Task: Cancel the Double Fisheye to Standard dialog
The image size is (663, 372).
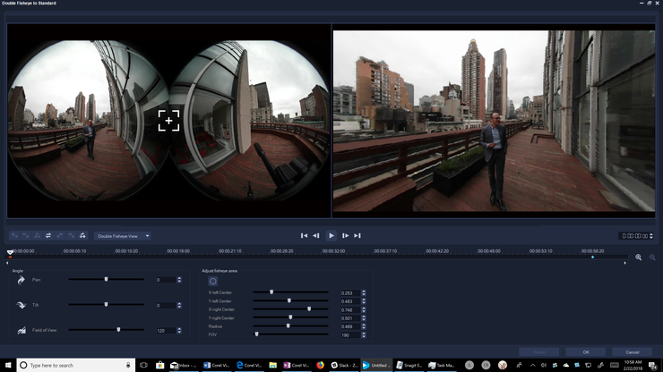Action: point(633,351)
